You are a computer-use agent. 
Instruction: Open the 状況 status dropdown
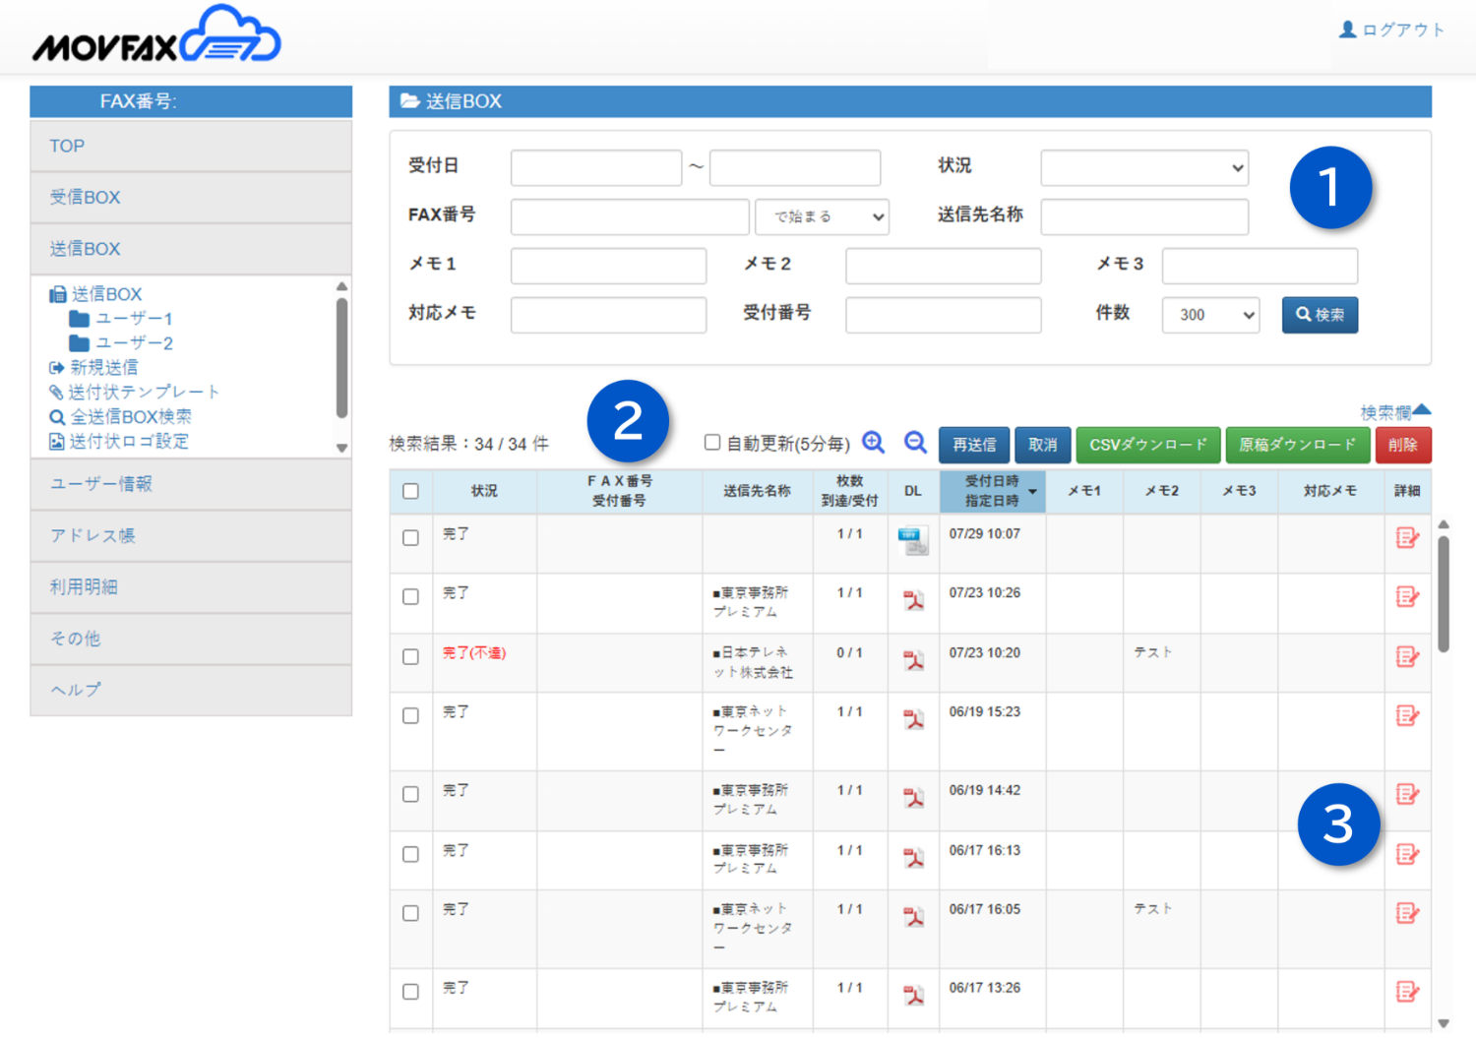(1144, 167)
